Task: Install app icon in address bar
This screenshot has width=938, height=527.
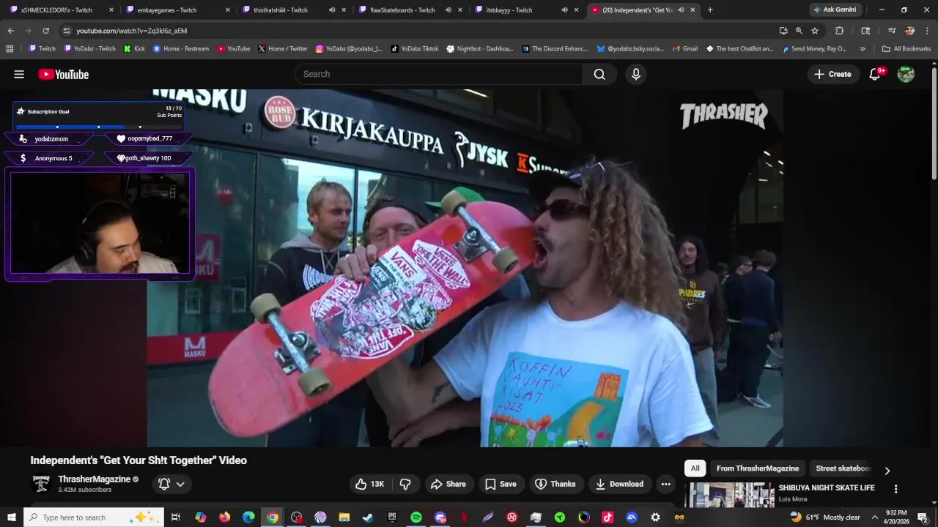Action: coord(783,31)
